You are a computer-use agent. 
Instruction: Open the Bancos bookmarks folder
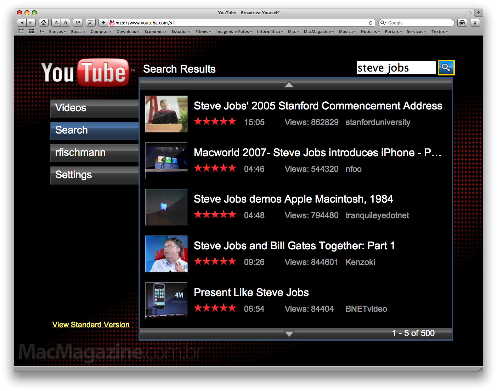(57, 32)
